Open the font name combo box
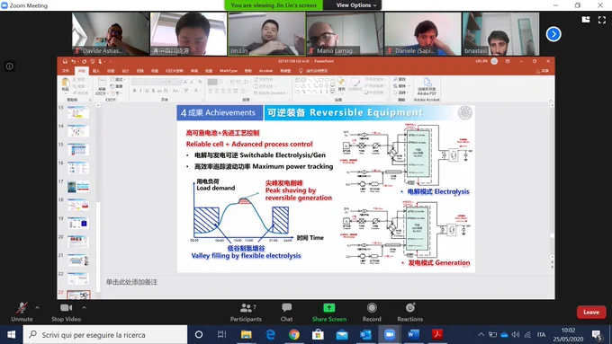 (x=149, y=82)
